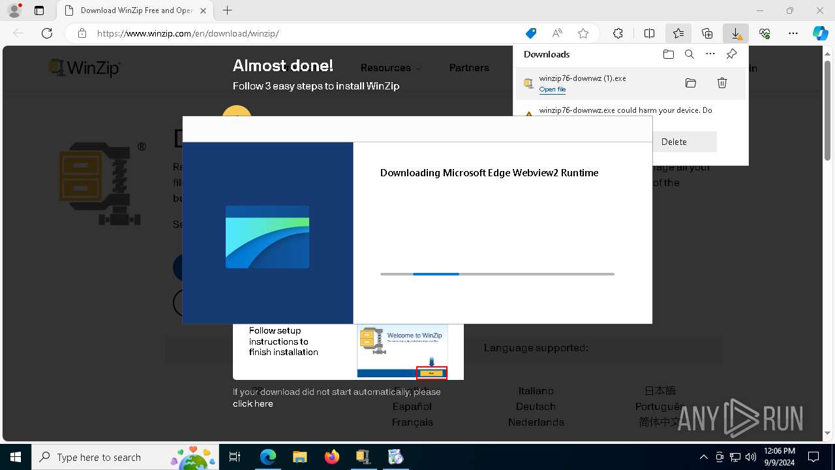This screenshot has width=835, height=470.
Task: Open more options in Downloads panel
Action: tap(710, 54)
